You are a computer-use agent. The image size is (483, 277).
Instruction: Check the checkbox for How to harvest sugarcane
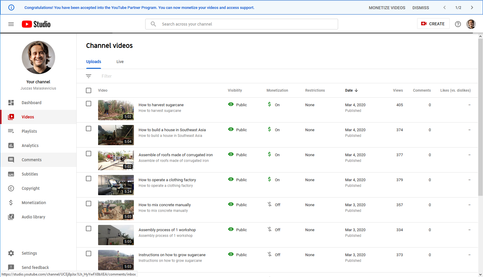[x=89, y=104]
